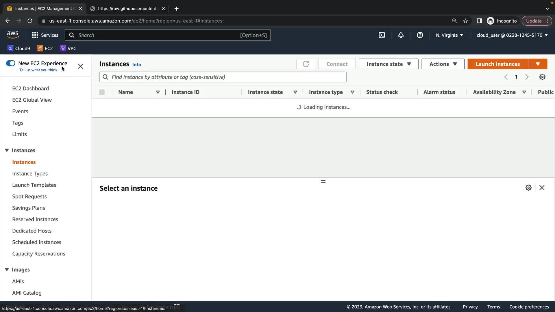Open details panel settings gear
The image size is (555, 312).
click(x=528, y=188)
